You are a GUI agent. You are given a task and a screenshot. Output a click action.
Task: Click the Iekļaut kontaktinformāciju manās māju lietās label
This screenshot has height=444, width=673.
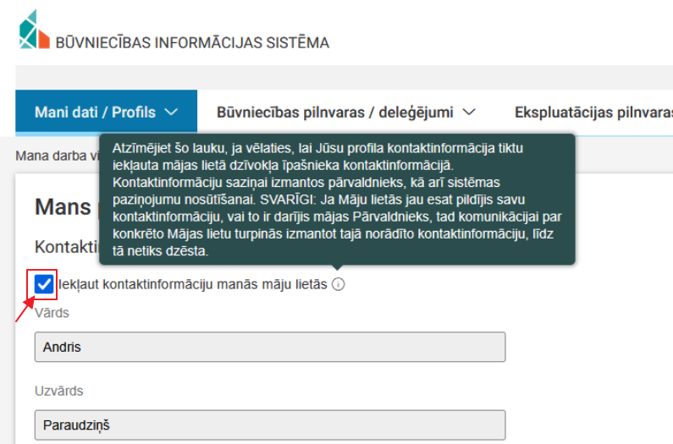click(x=193, y=284)
